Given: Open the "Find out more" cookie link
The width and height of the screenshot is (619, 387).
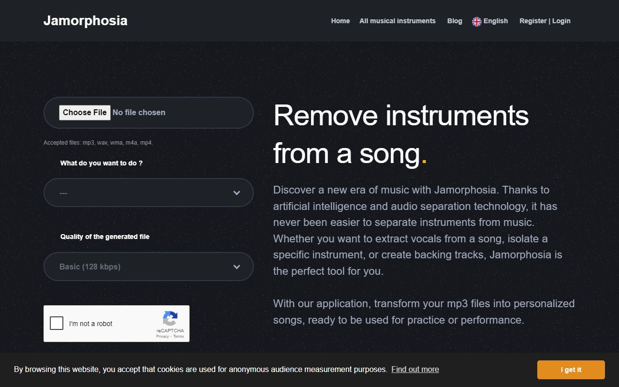Looking at the screenshot, I should click(x=415, y=369).
